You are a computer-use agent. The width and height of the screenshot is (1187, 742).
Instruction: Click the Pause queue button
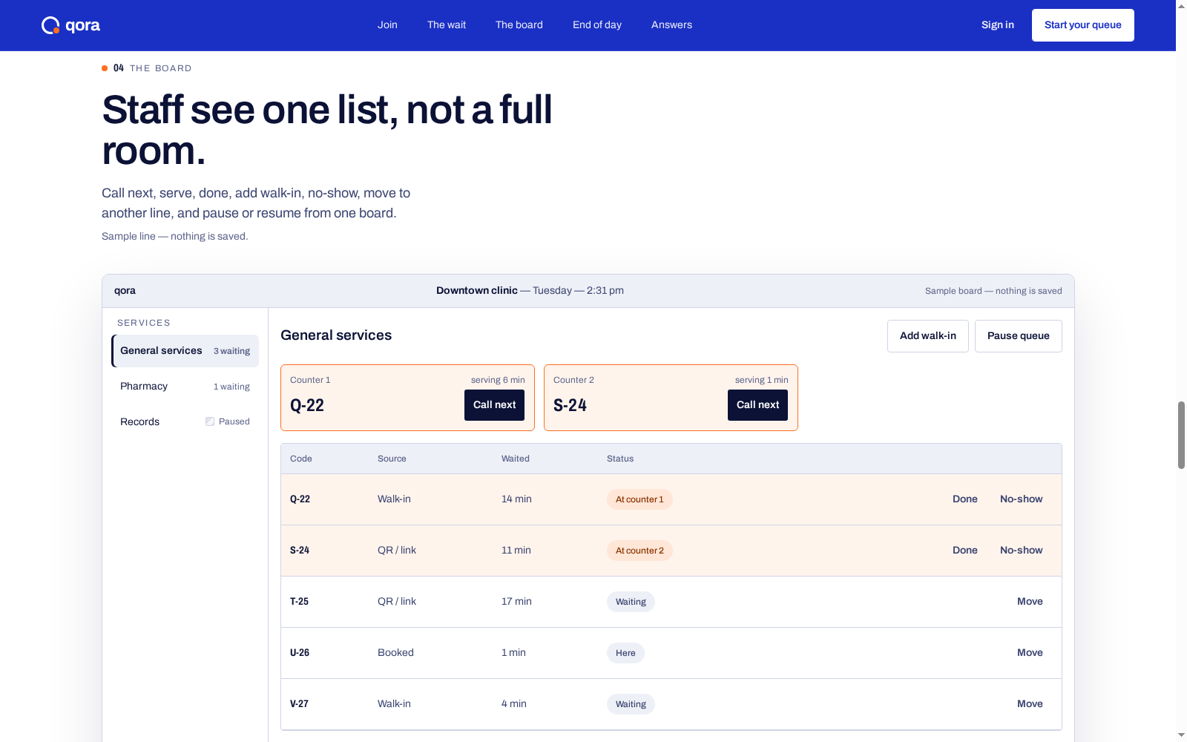(x=1019, y=336)
